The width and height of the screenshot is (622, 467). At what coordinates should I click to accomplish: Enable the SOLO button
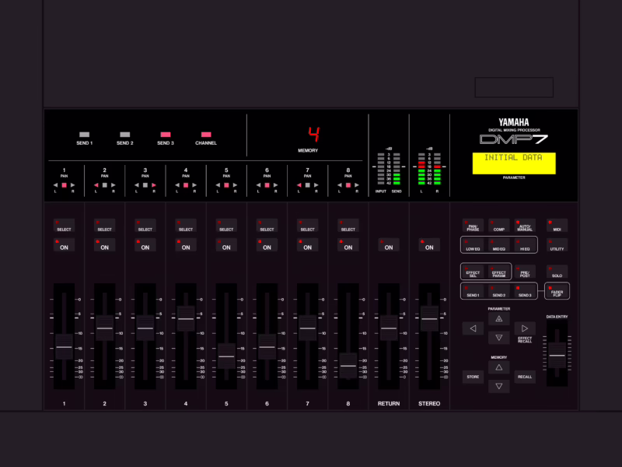click(x=557, y=272)
